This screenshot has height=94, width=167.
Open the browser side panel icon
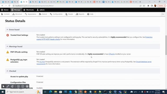pos(152,6)
